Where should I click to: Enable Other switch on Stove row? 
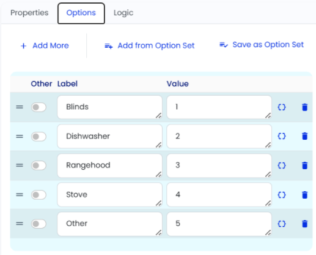tap(39, 195)
